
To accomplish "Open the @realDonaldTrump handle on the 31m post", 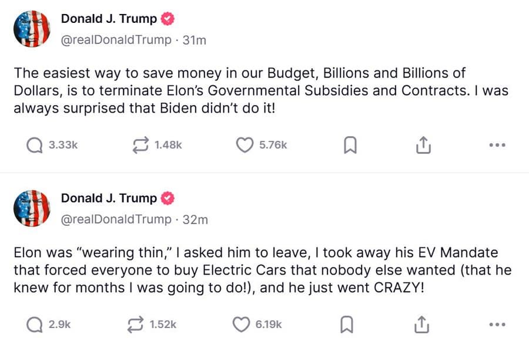I will click(x=116, y=40).
